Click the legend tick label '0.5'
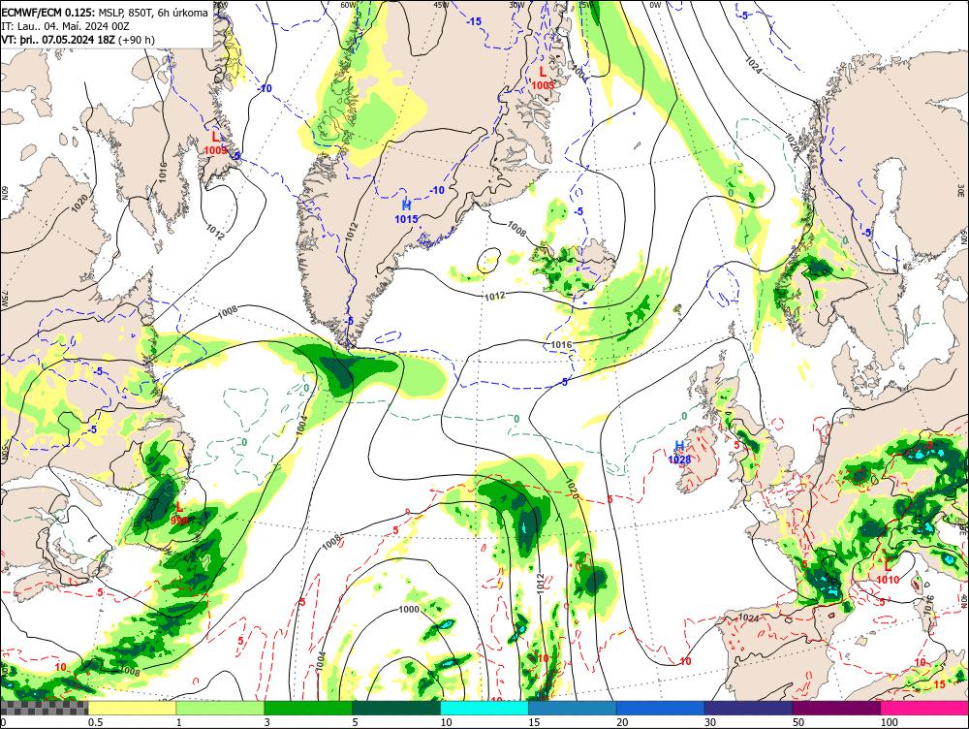This screenshot has width=969, height=729. (95, 722)
